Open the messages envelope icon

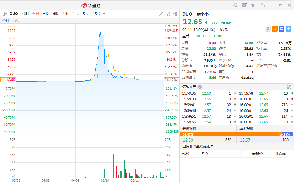tap(244, 5)
